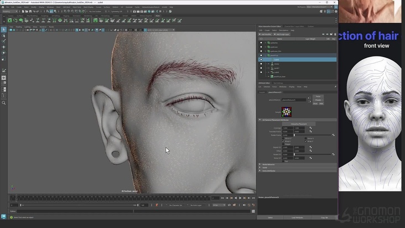The width and height of the screenshot is (405, 228).
Task: Activate the Select tool arrow icon
Action: [x=4, y=29]
